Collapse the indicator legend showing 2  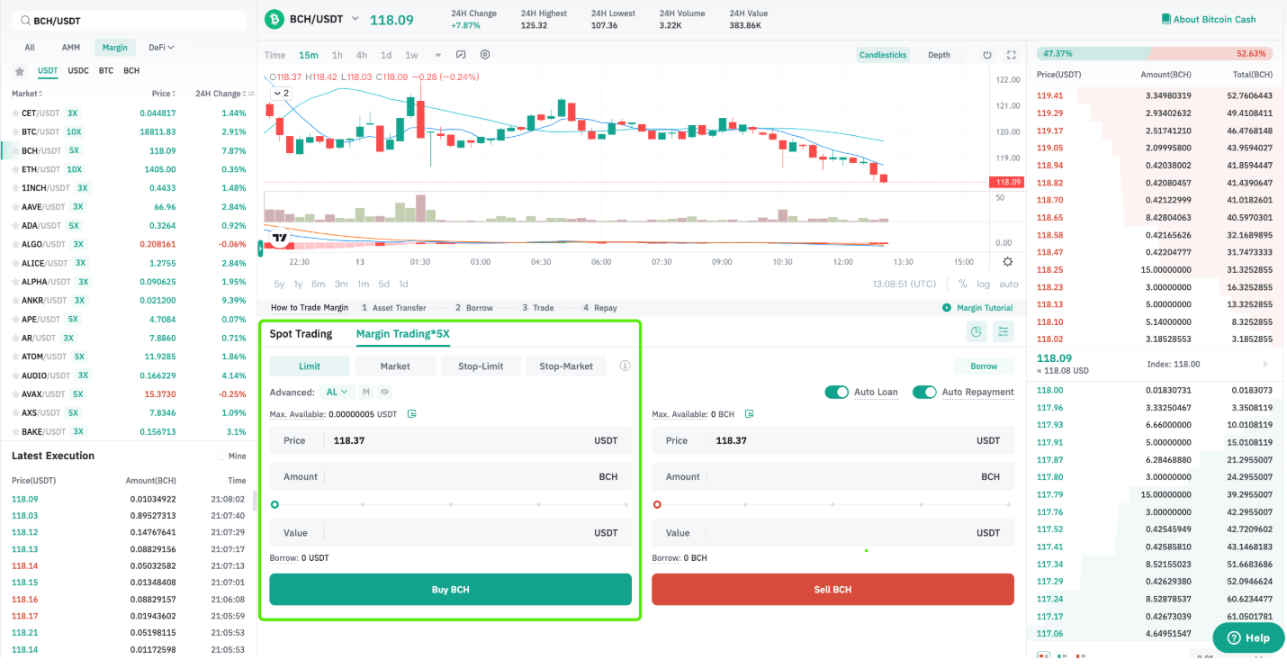(x=281, y=93)
